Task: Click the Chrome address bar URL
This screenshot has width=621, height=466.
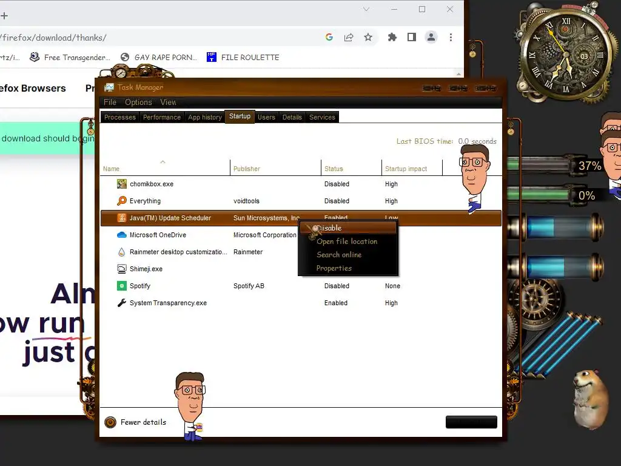Action: coord(53,38)
